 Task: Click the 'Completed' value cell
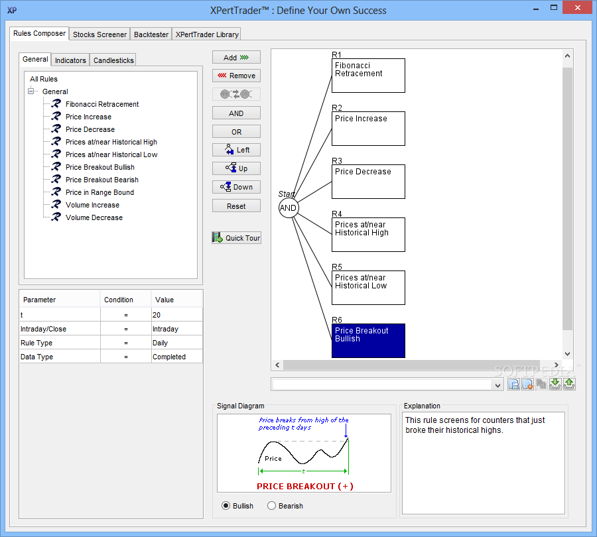tap(176, 357)
